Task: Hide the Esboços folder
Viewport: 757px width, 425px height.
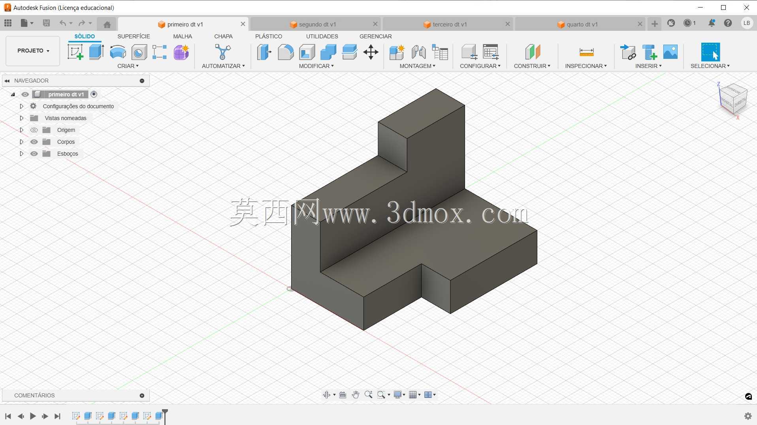Action: point(34,154)
